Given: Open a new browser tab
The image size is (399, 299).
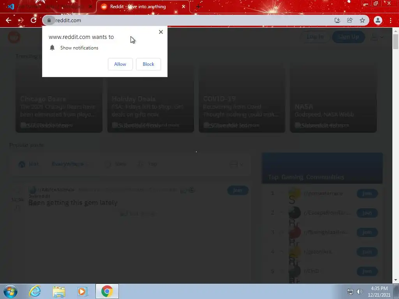Looking at the screenshot, I should pyautogui.click(x=198, y=7).
